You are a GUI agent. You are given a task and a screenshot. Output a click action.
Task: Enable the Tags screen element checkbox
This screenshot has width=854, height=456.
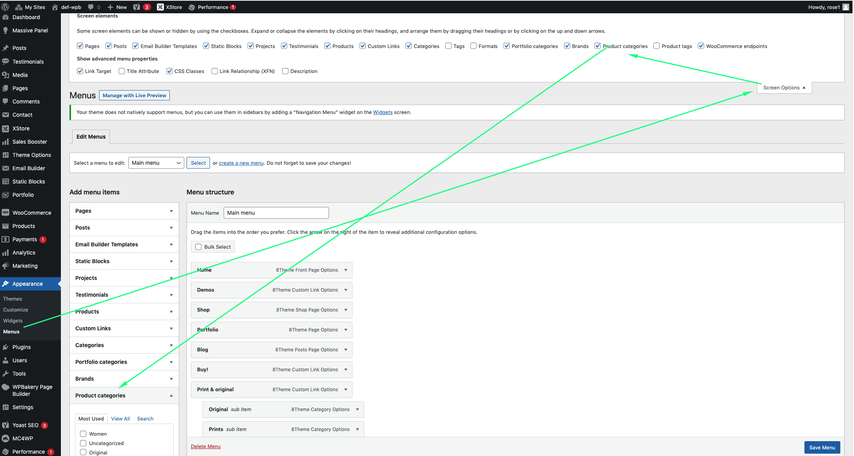pos(448,46)
